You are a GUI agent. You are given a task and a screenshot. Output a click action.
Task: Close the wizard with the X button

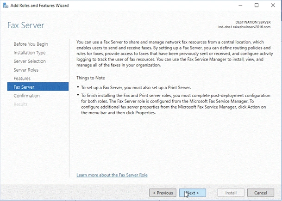click(x=273, y=6)
